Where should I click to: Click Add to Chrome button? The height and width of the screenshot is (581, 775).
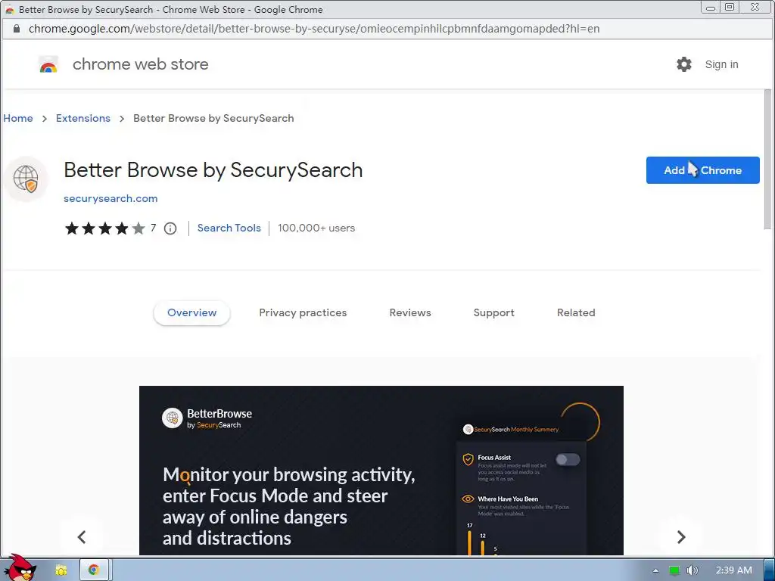pyautogui.click(x=703, y=170)
